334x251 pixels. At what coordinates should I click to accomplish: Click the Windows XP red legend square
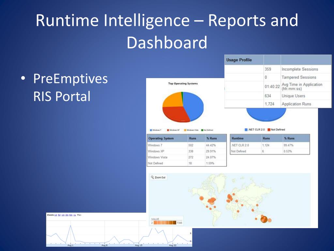point(168,130)
